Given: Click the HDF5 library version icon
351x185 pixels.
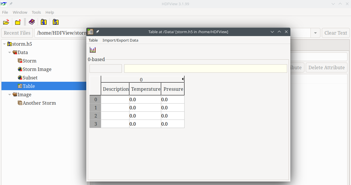Looking at the screenshot, I should point(56,22).
